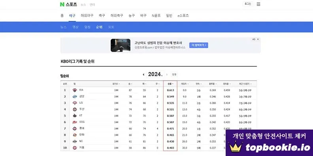Open the hamburger menu icon
Image resolution: width=313 pixels, height=156 pixels.
click(258, 4)
